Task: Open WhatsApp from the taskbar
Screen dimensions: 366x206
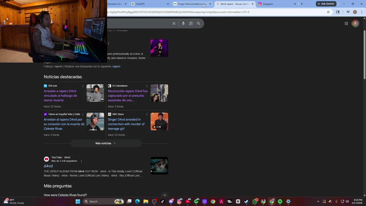Action: click(255, 201)
